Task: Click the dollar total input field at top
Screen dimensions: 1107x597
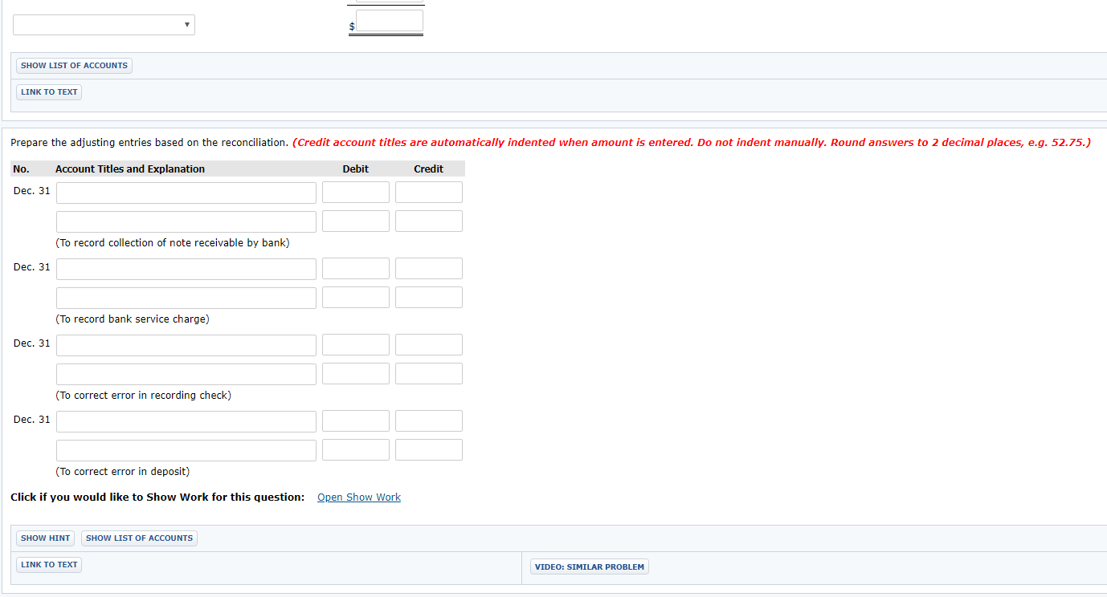Action: click(x=390, y=21)
